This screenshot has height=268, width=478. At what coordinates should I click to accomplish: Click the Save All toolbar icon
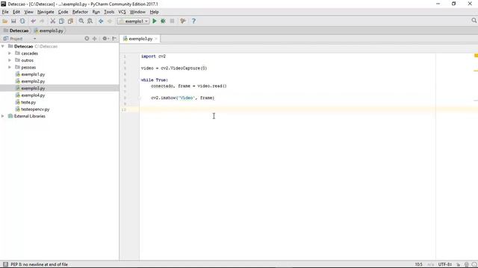[13, 21]
